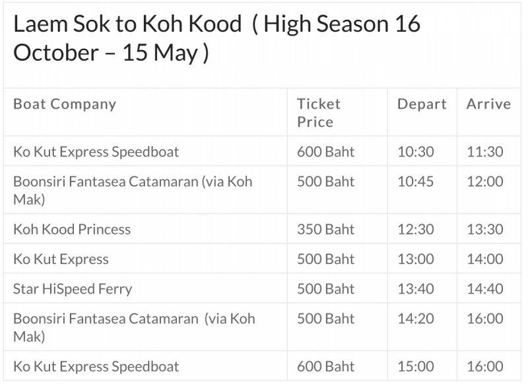Select the '14:40' arrival time
This screenshot has width=528, height=384.
click(485, 289)
